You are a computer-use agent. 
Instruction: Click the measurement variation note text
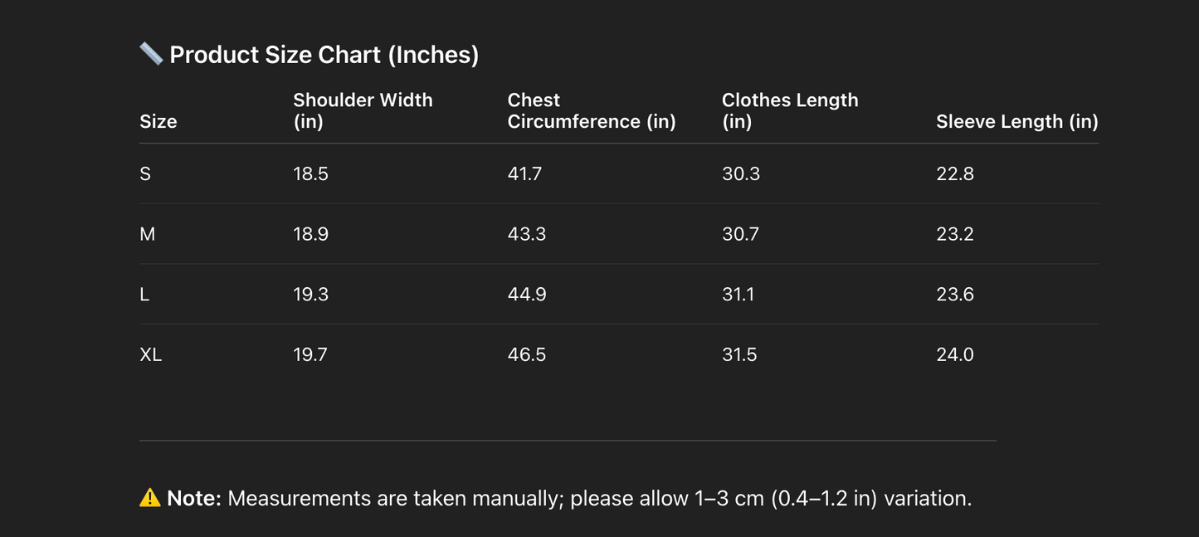pos(599,498)
